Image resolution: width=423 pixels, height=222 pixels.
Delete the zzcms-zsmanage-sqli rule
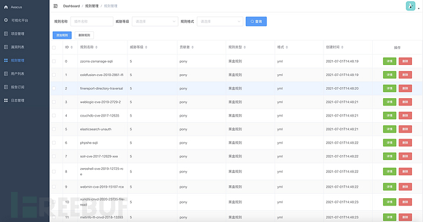[x=405, y=61]
